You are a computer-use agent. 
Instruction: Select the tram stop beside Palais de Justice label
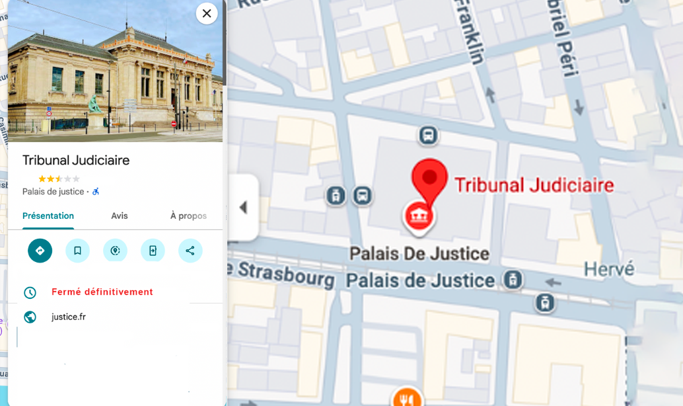pyautogui.click(x=513, y=280)
